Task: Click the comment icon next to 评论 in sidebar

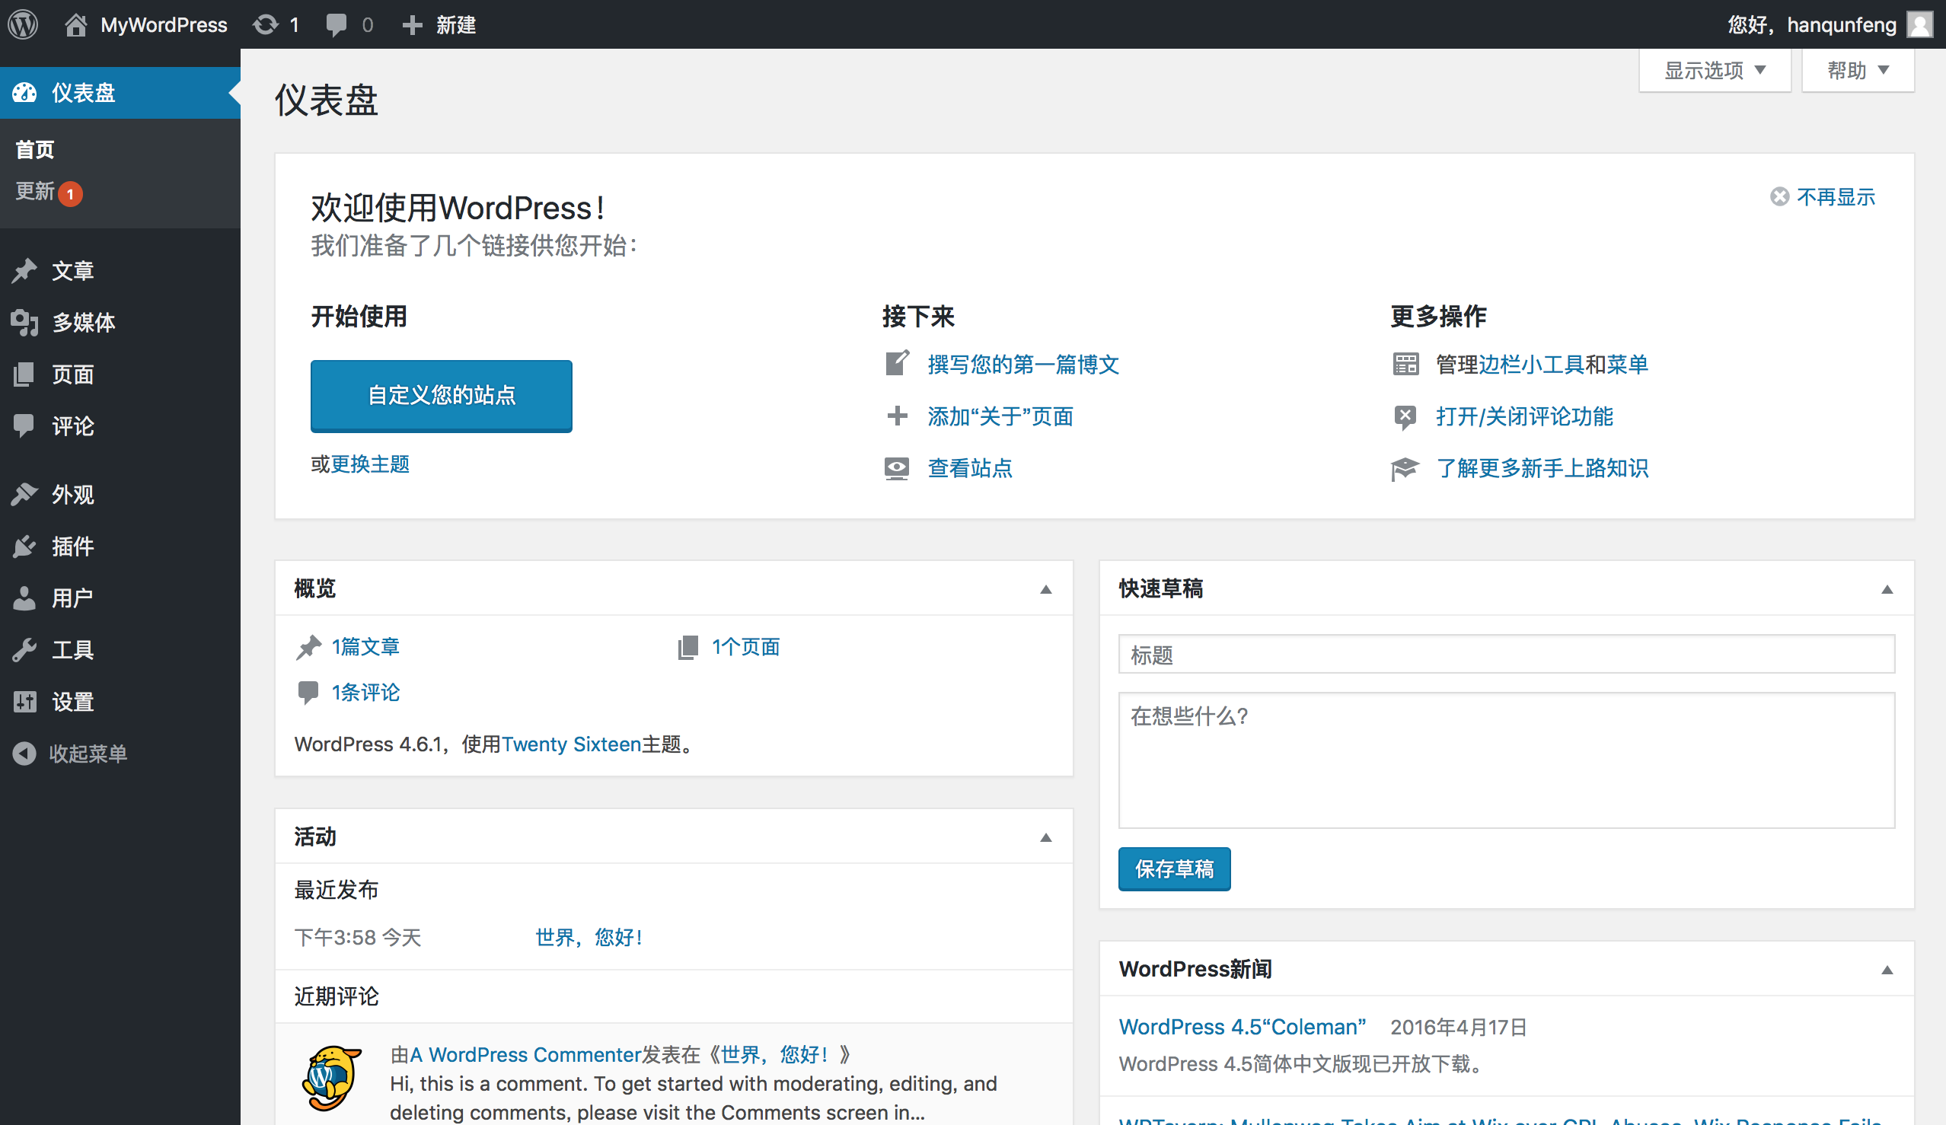Action: [x=24, y=425]
